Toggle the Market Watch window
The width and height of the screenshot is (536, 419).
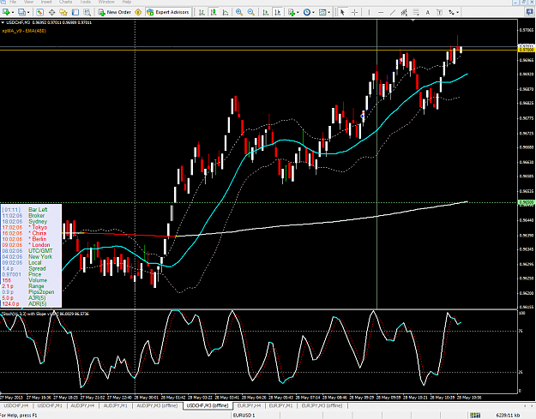pyautogui.click(x=40, y=12)
